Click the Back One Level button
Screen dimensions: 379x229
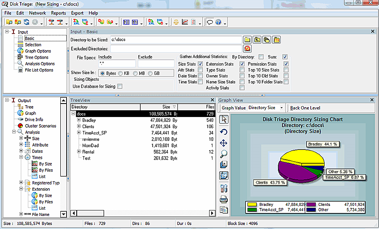pos(305,108)
